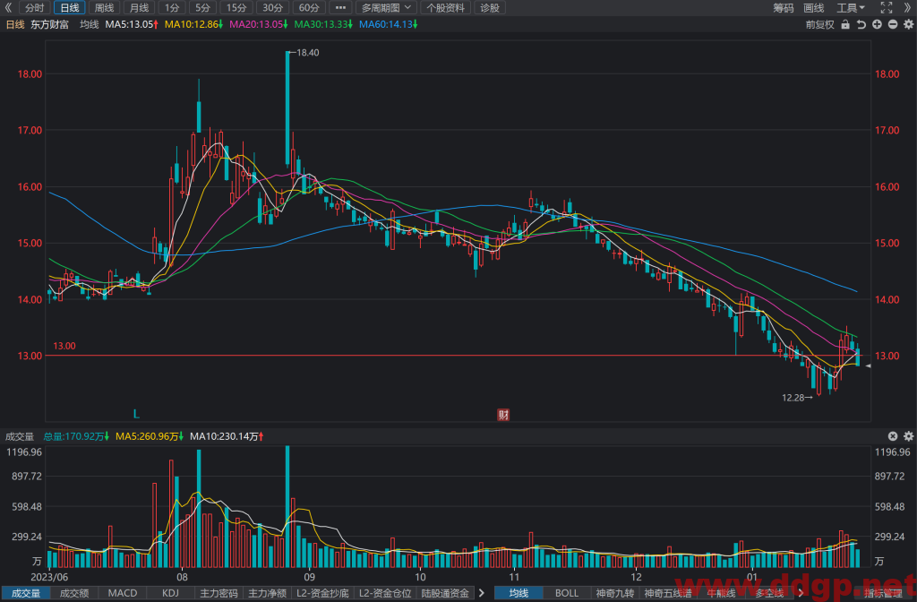Screen dimensions: 917x602
Task: Click MA20:13.05 moving average label
Action: [259, 24]
